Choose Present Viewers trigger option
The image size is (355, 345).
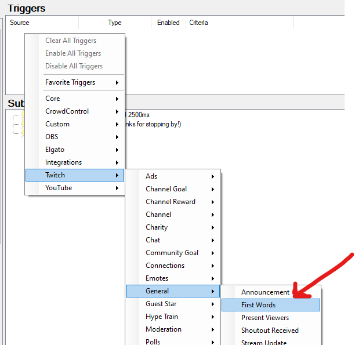pos(265,318)
